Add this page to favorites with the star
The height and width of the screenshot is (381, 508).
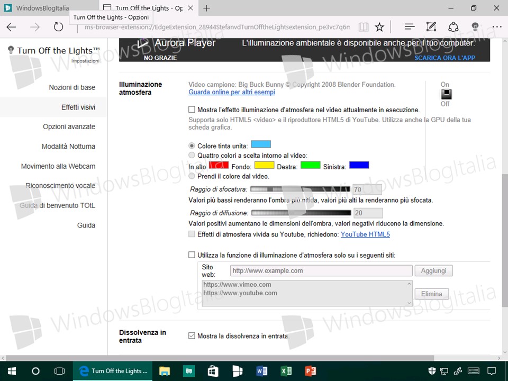click(379, 27)
